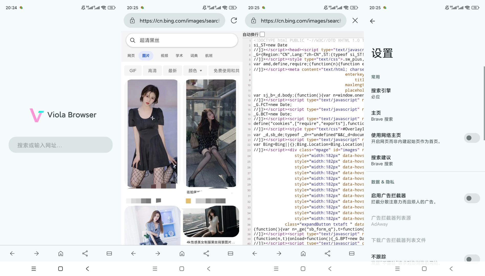Stop loading with the X beside the source view URL
The height and width of the screenshot is (276, 485).
point(355,20)
